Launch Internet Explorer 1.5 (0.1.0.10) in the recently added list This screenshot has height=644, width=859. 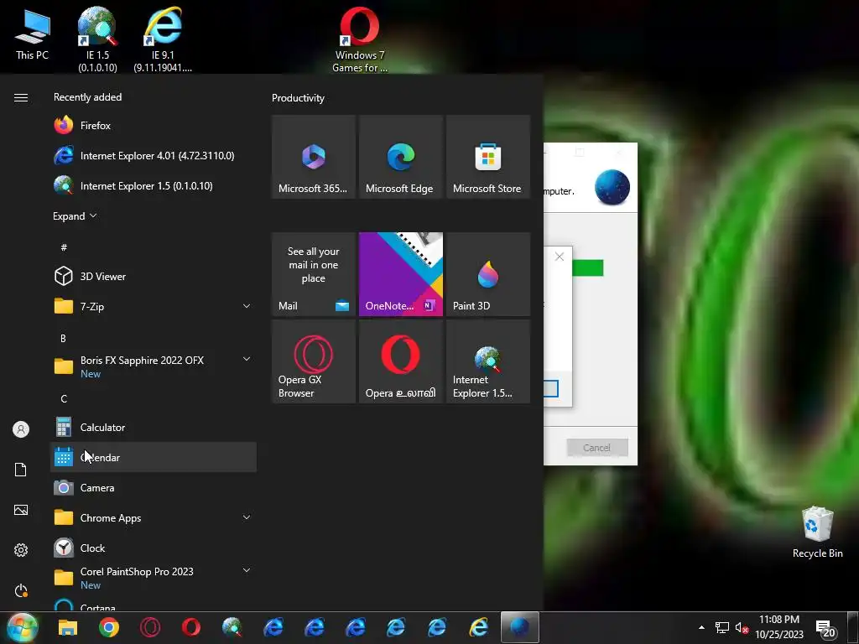154,185
